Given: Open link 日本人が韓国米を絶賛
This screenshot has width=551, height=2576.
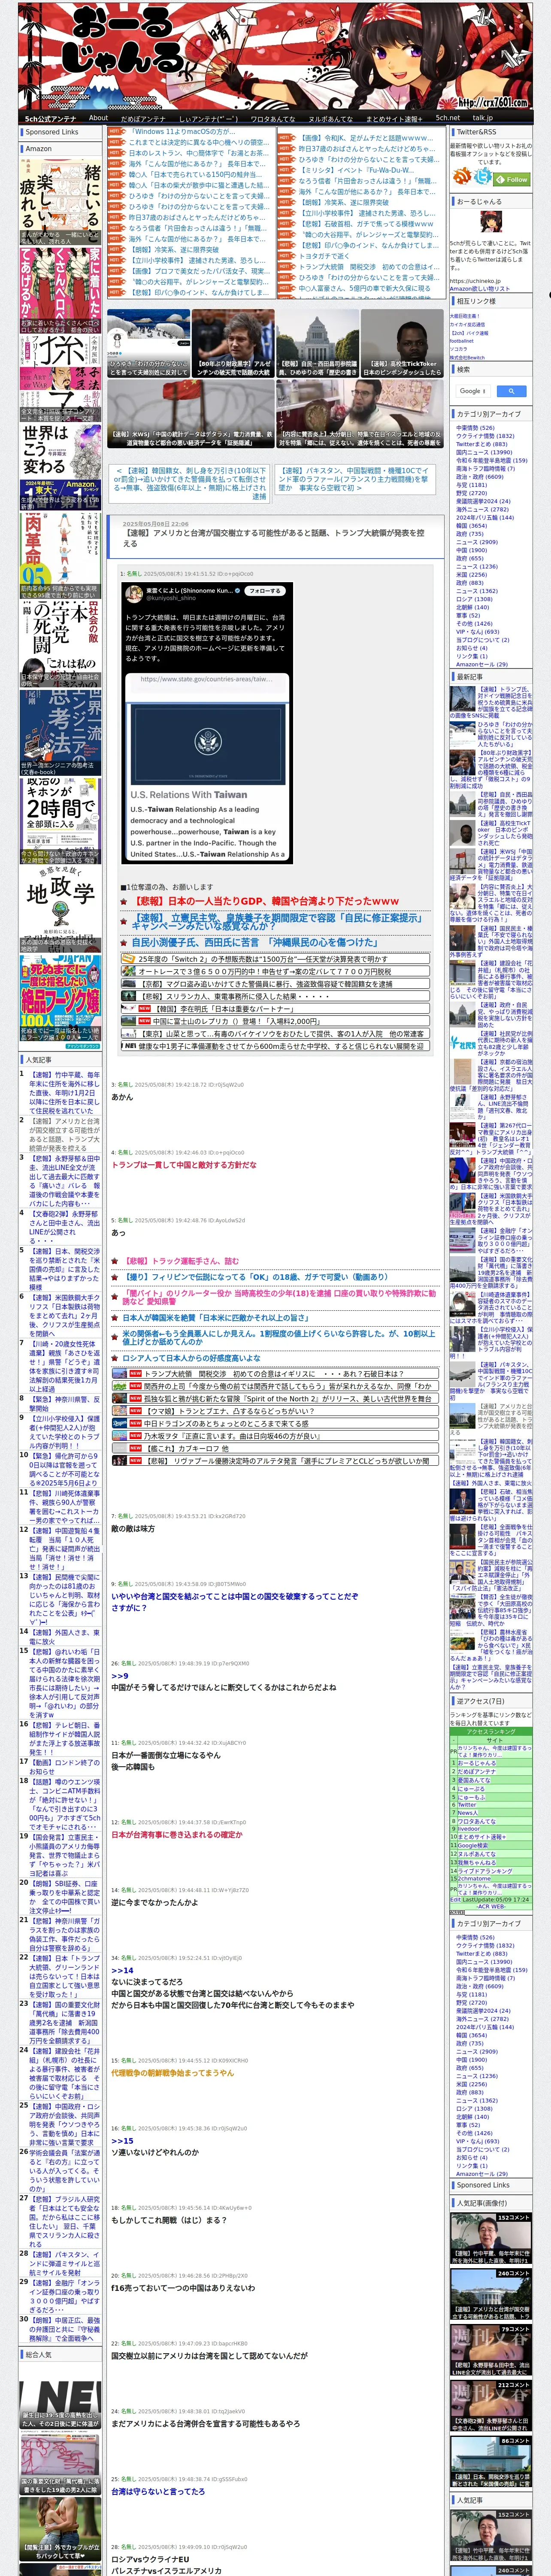Looking at the screenshot, I should (x=215, y=1317).
